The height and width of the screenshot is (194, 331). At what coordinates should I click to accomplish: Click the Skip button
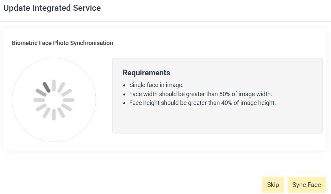point(273,185)
